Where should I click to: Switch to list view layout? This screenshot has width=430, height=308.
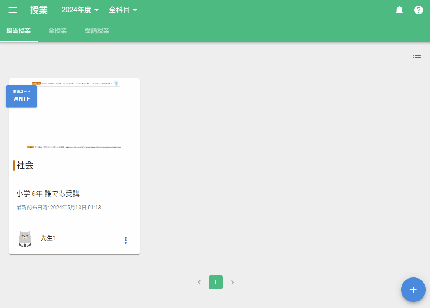(417, 57)
